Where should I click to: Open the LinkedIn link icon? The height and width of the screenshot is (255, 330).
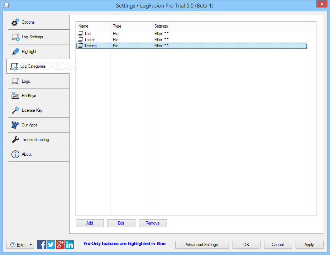pyautogui.click(x=70, y=245)
